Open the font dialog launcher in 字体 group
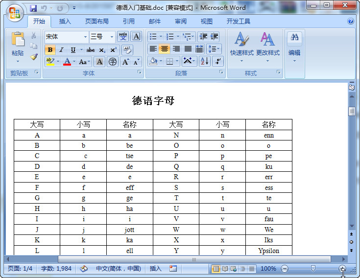The image size is (360, 278). 140,72
